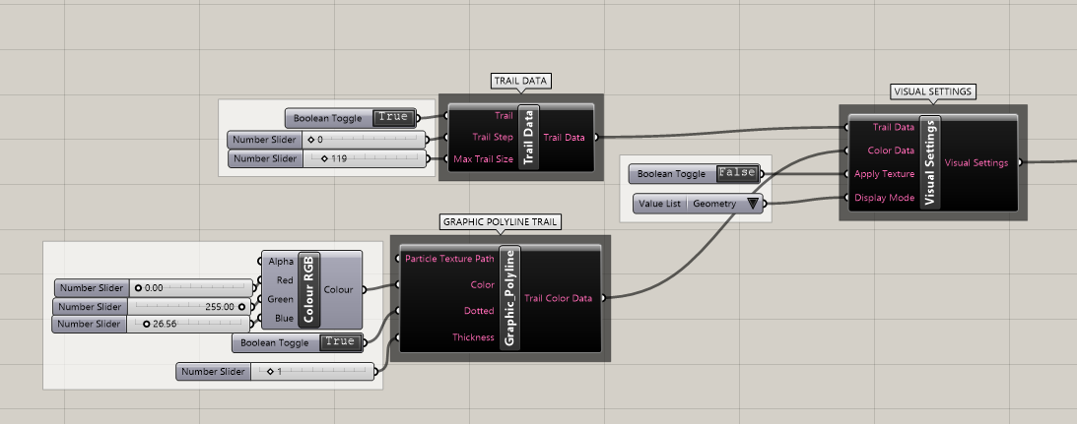
Task: Click the Particle Texture Path input
Action: (450, 259)
